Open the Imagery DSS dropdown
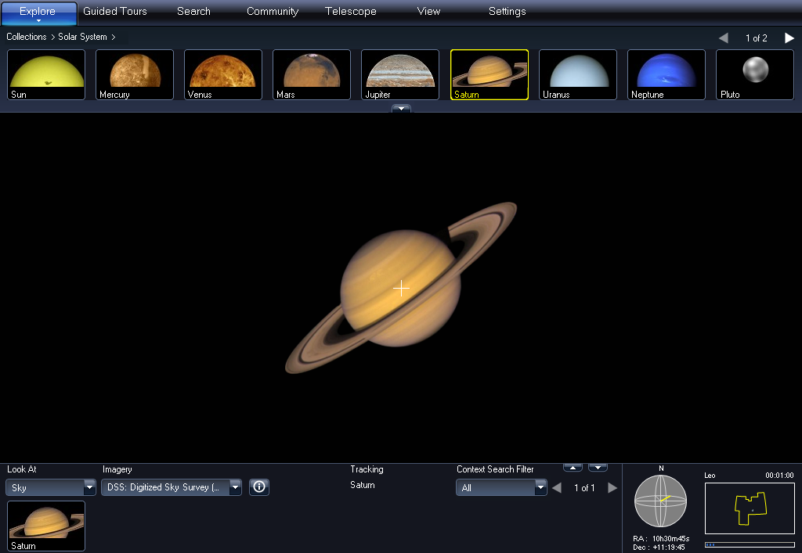The width and height of the screenshot is (802, 553). 172,488
